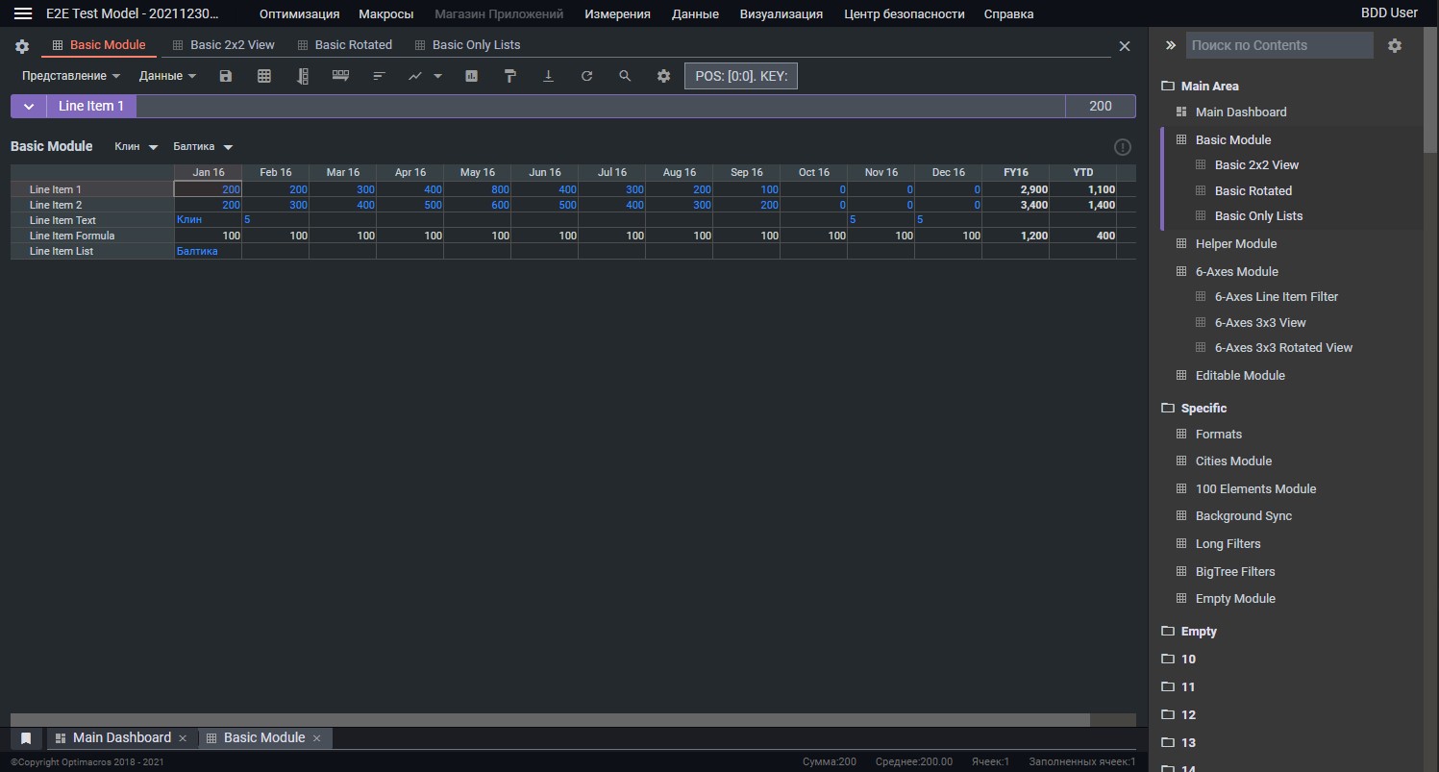Open the chart type dropdown arrow
Screen dimensions: 1439x772
[x=437, y=76]
